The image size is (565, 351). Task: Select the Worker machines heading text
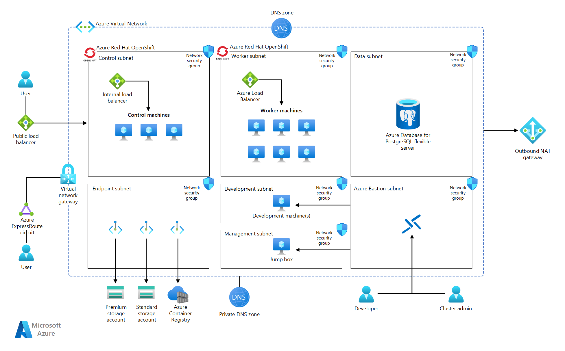click(281, 111)
